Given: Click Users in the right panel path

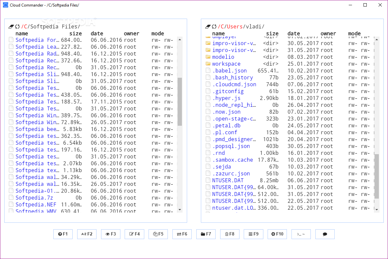Looking at the screenshot, I should [x=235, y=26].
